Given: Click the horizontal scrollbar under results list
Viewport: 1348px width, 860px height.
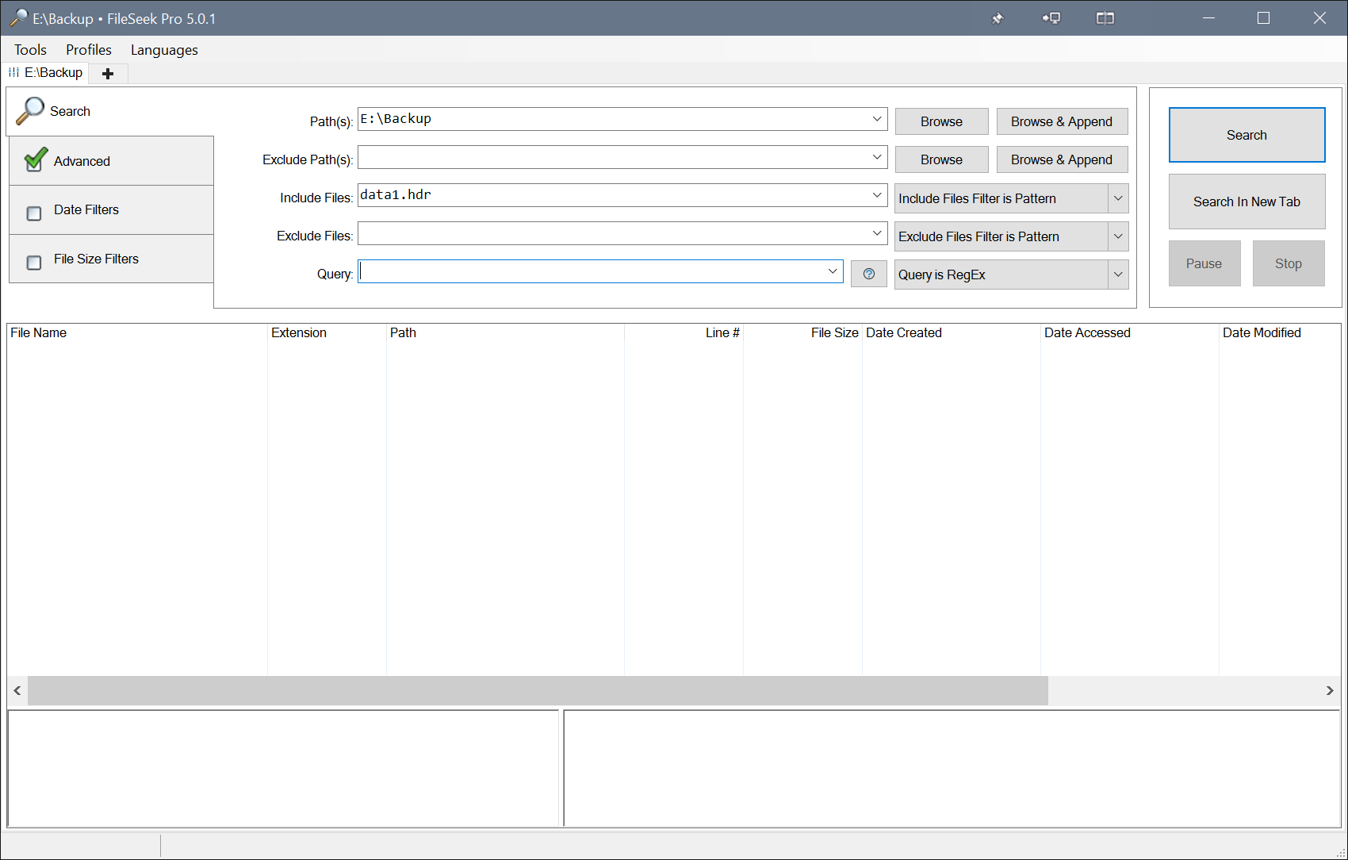Looking at the screenshot, I should pos(538,691).
